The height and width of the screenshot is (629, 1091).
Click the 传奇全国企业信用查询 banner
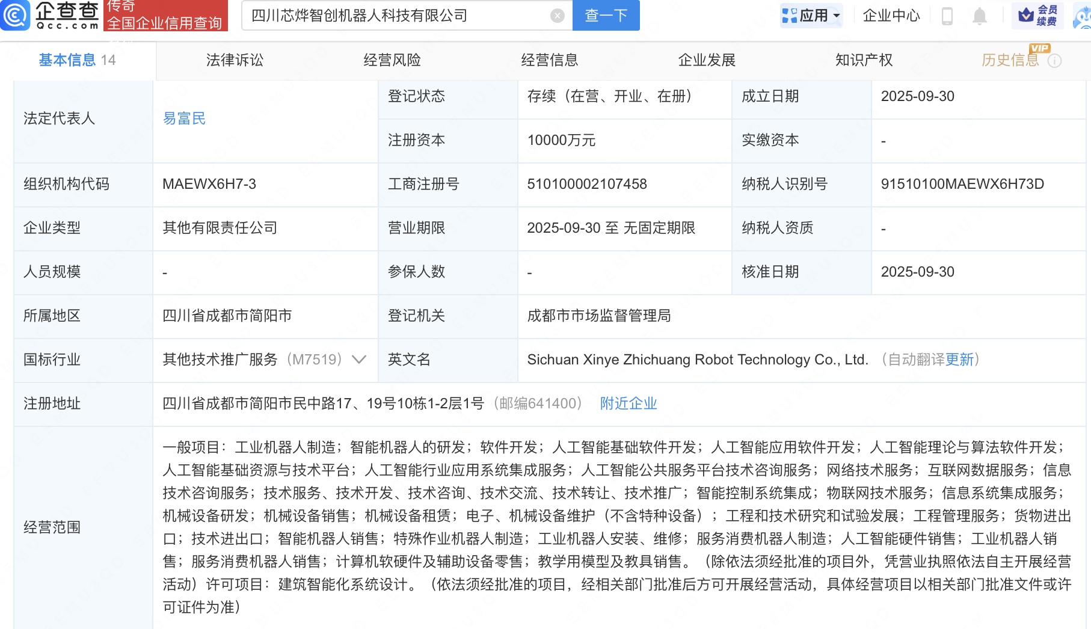point(166,16)
